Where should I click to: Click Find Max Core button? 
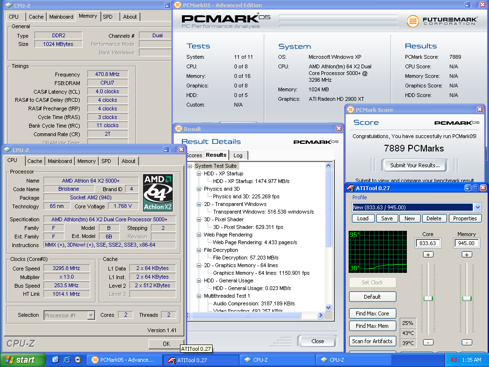372,313
